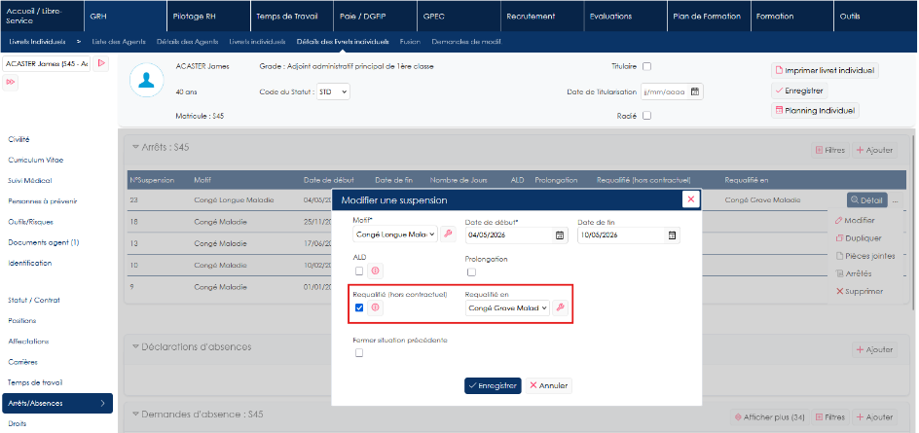This screenshot has height=433, width=919.
Task: Collapse the Arrêts : S45 section
Action: (135, 148)
